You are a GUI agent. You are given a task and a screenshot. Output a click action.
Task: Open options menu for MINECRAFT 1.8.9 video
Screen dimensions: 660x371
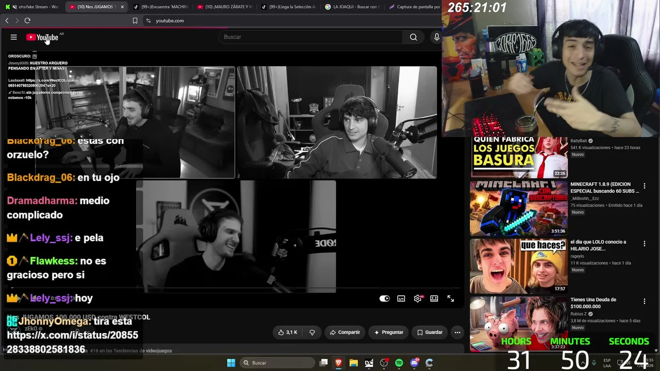point(644,185)
